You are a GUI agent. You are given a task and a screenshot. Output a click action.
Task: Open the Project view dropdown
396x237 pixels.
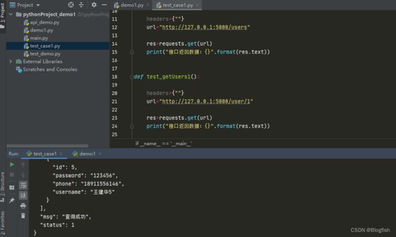38,5
